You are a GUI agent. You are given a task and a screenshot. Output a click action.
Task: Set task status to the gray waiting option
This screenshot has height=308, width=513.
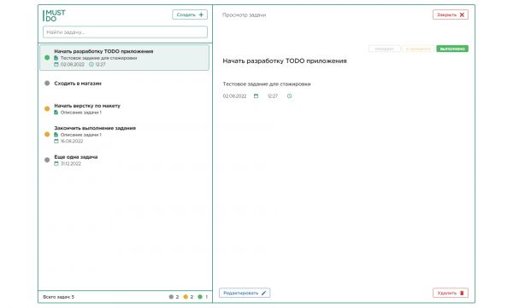click(x=385, y=49)
